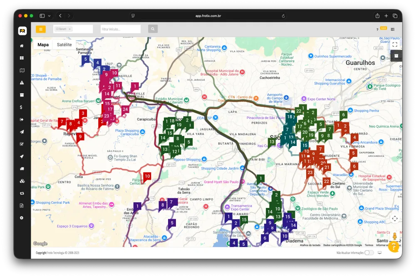Image resolution: width=416 pixels, height=277 pixels.
Task: Click the question mark help icon in header
Action: click(377, 30)
